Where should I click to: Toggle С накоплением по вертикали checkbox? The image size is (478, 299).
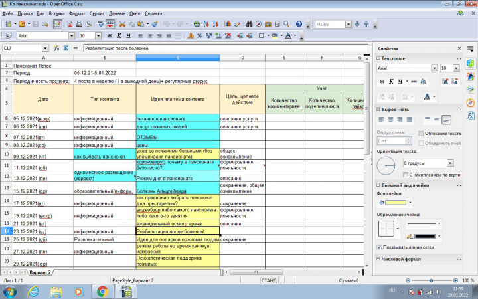tap(405, 175)
